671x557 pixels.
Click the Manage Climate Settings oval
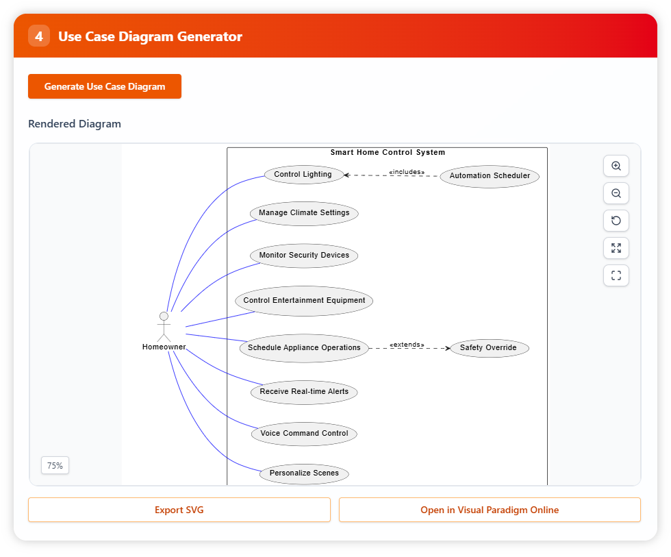(x=304, y=213)
